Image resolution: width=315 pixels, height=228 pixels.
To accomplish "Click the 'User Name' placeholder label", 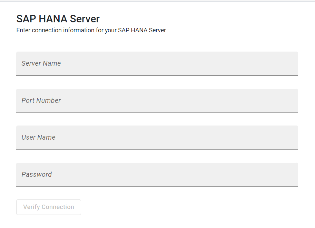I will click(x=38, y=137).
